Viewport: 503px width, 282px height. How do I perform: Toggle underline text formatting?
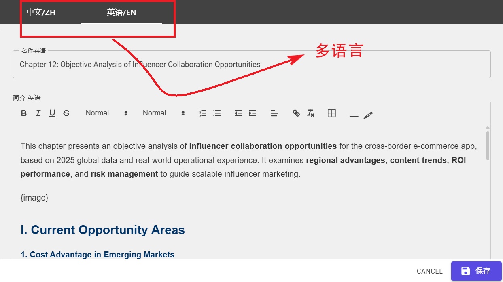(x=52, y=113)
